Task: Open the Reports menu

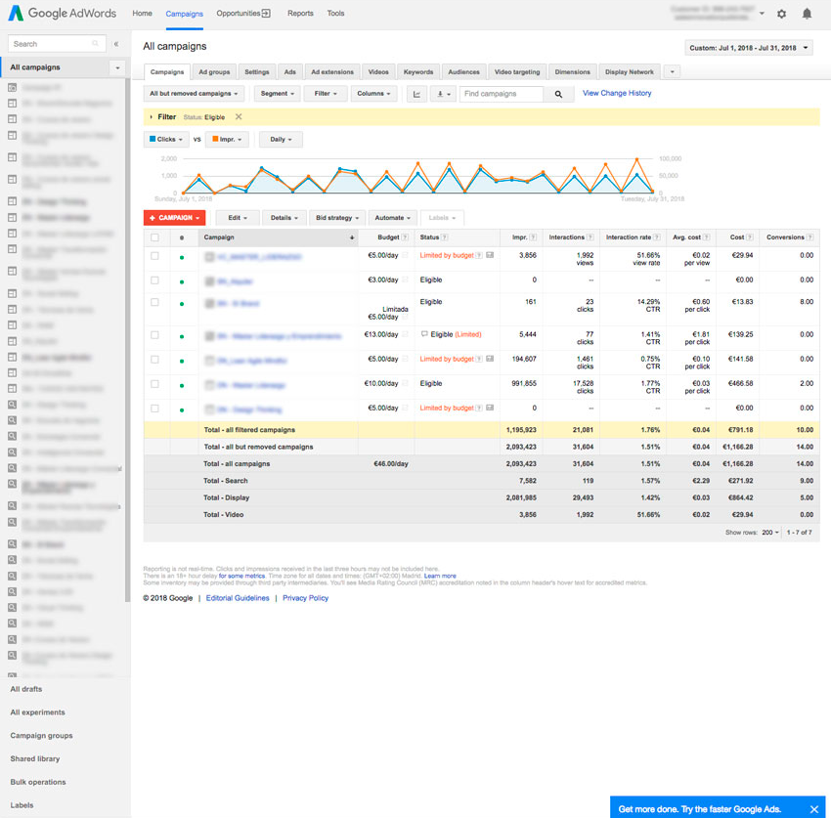Action: pyautogui.click(x=300, y=14)
